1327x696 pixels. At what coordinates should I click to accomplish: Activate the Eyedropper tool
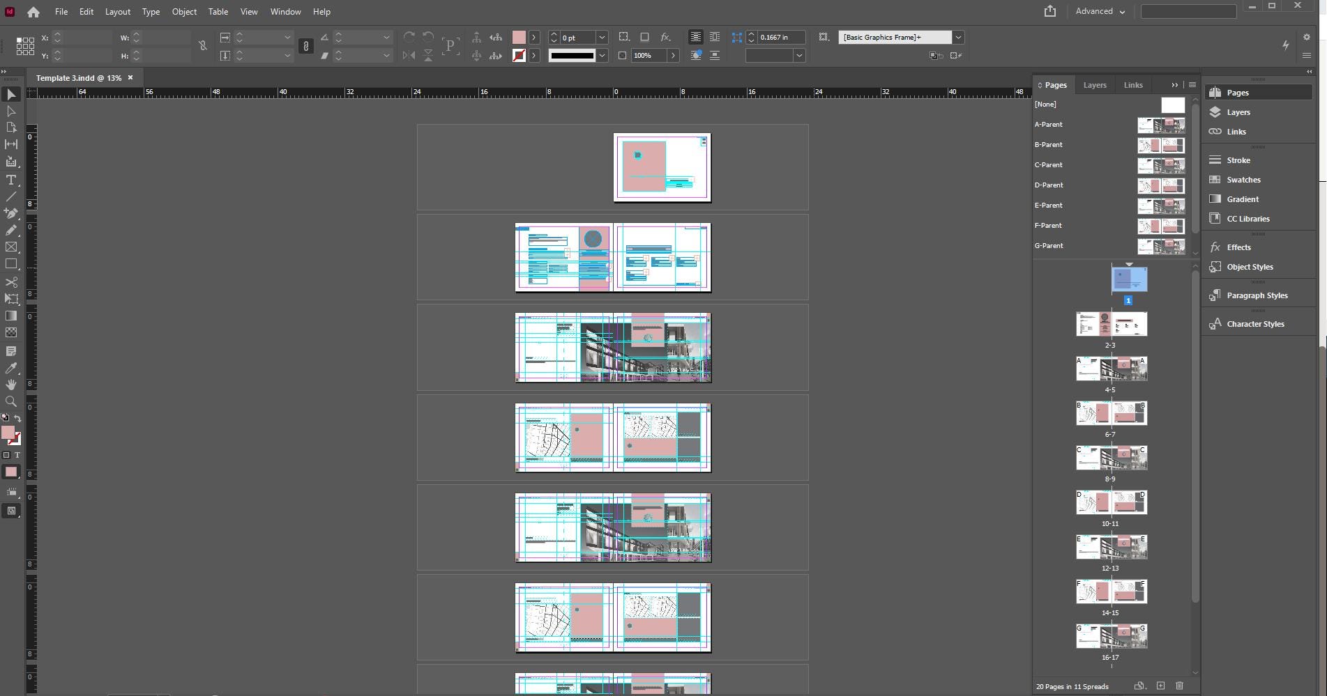11,368
